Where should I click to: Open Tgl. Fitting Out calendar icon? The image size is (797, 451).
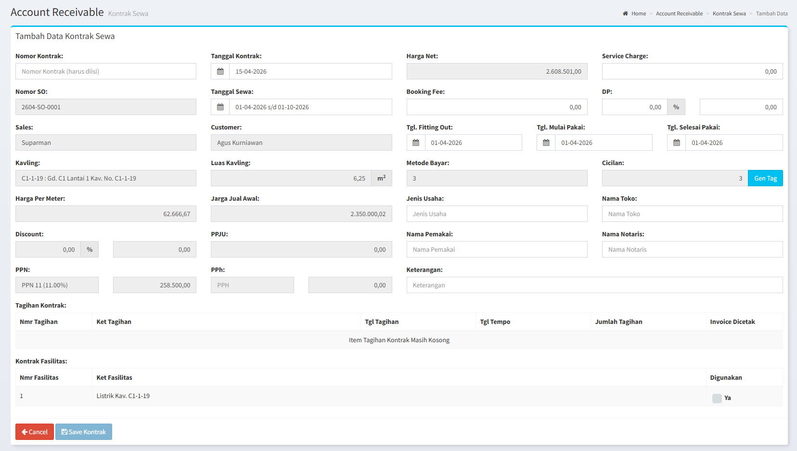point(416,142)
